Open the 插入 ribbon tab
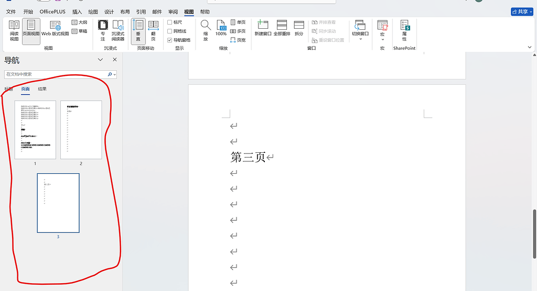Viewport: 537px width, 291px height. (x=77, y=12)
